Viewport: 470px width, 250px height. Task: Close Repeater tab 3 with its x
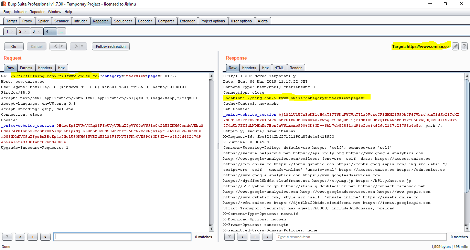(39, 31)
